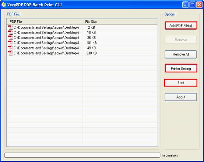Minimize the VeryPDF Batch Print window
The width and height of the screenshot is (204, 162).
click(x=185, y=5)
